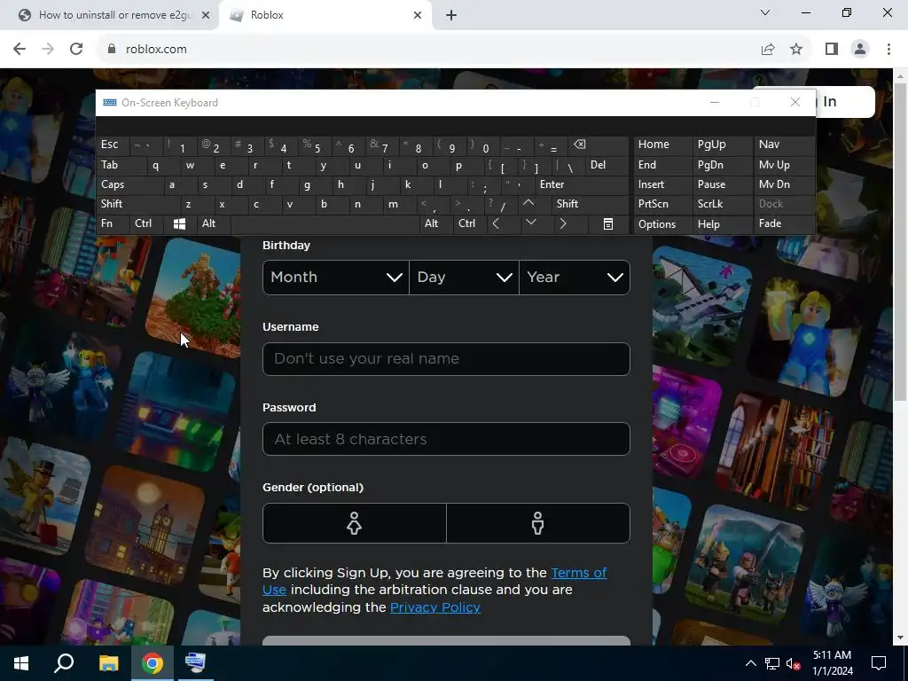Image resolution: width=908 pixels, height=681 pixels.
Task: Click the backspace key on On-Screen Keyboard
Action: tap(599, 145)
